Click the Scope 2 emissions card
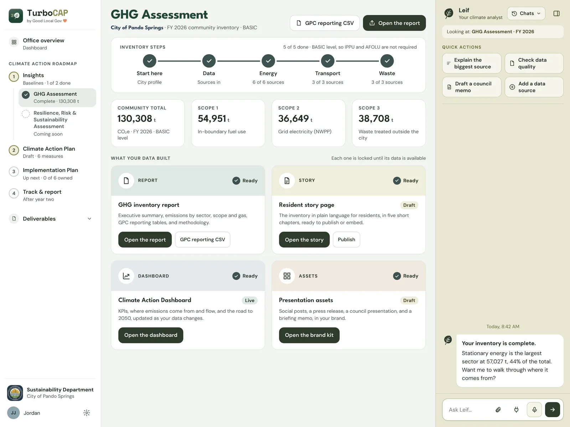The width and height of the screenshot is (570, 427). (x=309, y=123)
